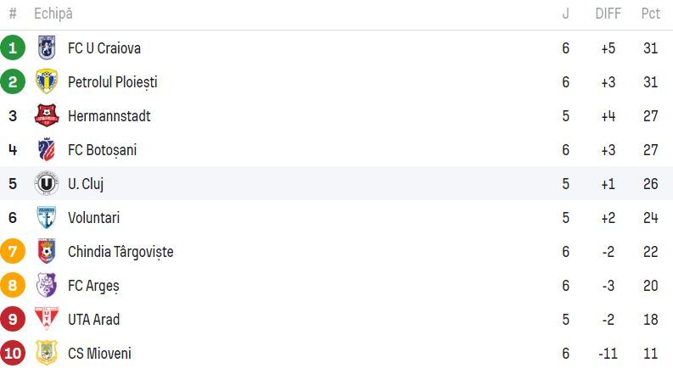673x385 pixels.
Task: Click the FC Botoșani team crest
Action: tap(46, 150)
